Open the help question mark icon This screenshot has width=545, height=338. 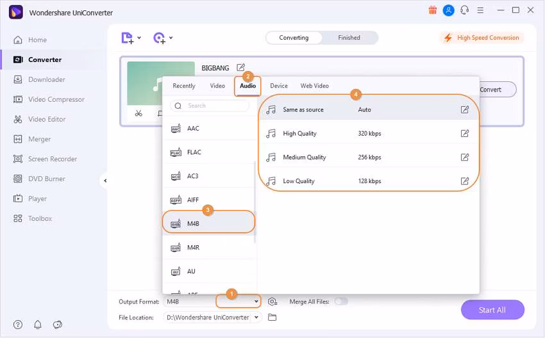pos(18,325)
